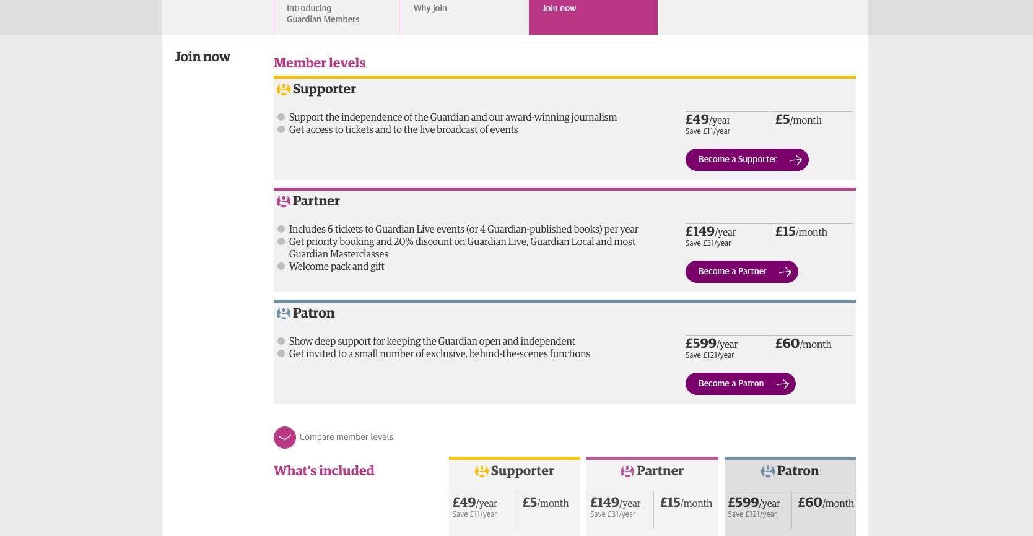
Task: Click the Partner icon in the comparison table header
Action: click(627, 471)
